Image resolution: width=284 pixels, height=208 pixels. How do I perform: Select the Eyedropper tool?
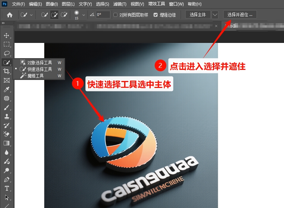point(6,90)
